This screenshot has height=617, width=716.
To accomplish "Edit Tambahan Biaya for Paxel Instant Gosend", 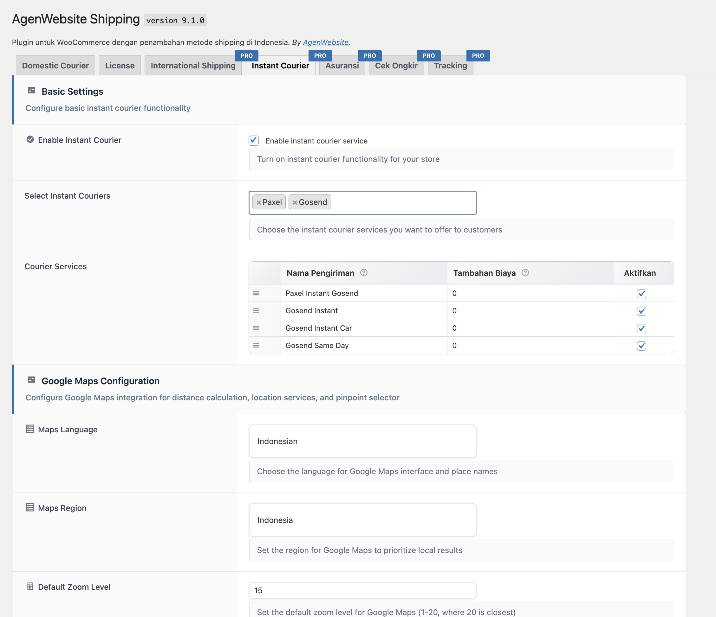I will (530, 293).
